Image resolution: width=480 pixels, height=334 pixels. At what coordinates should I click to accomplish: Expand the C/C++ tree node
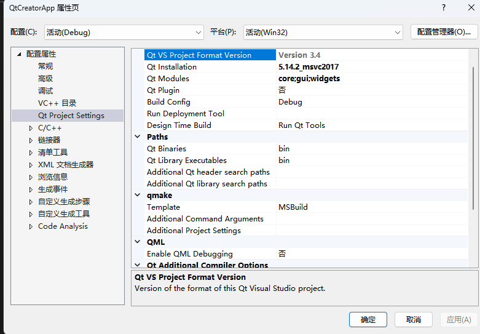point(31,128)
